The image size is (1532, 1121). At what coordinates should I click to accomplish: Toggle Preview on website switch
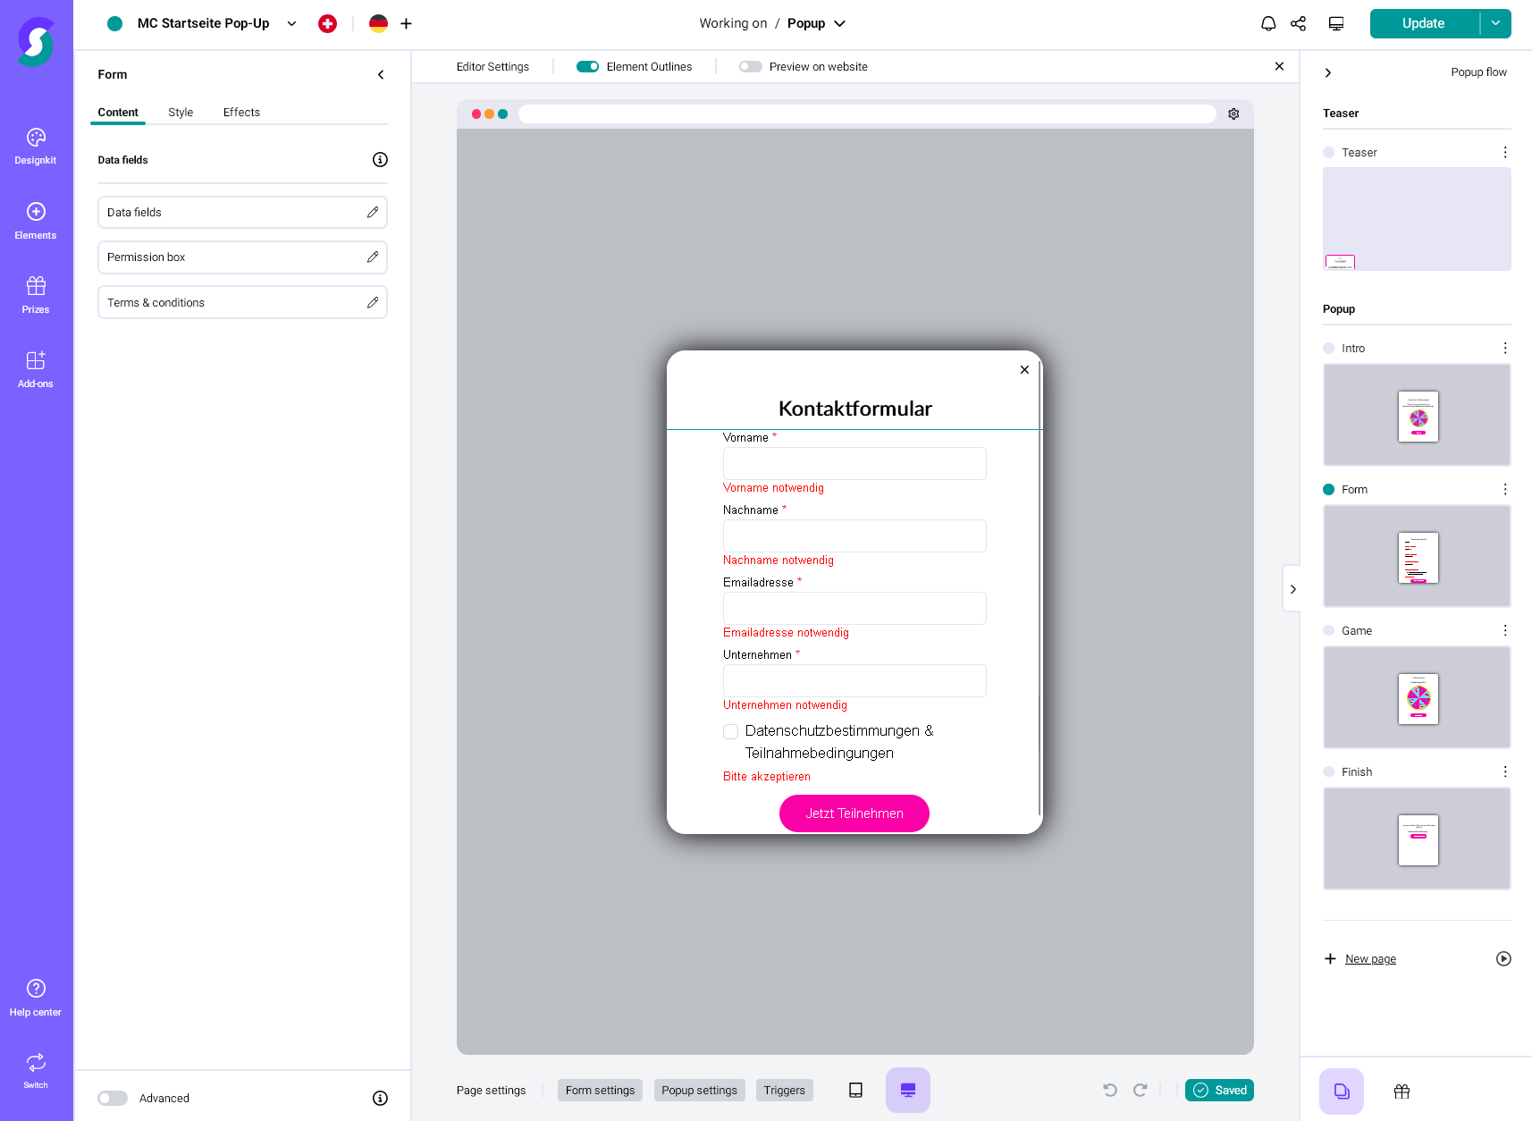pyautogui.click(x=751, y=67)
